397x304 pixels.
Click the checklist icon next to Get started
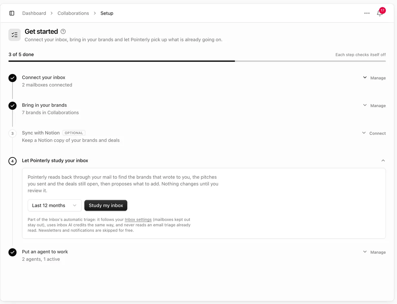coord(15,35)
